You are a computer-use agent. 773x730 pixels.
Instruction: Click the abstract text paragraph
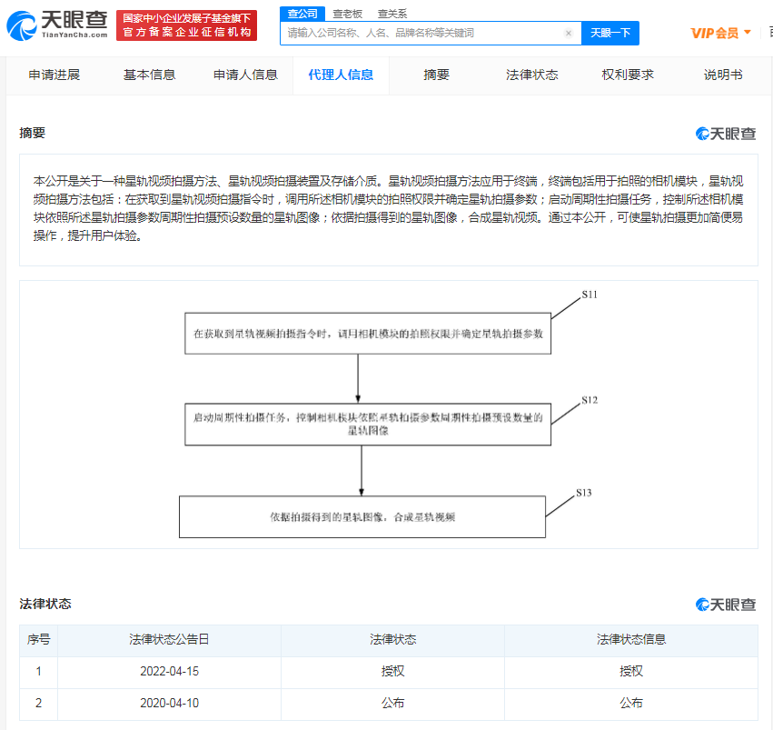point(389,208)
